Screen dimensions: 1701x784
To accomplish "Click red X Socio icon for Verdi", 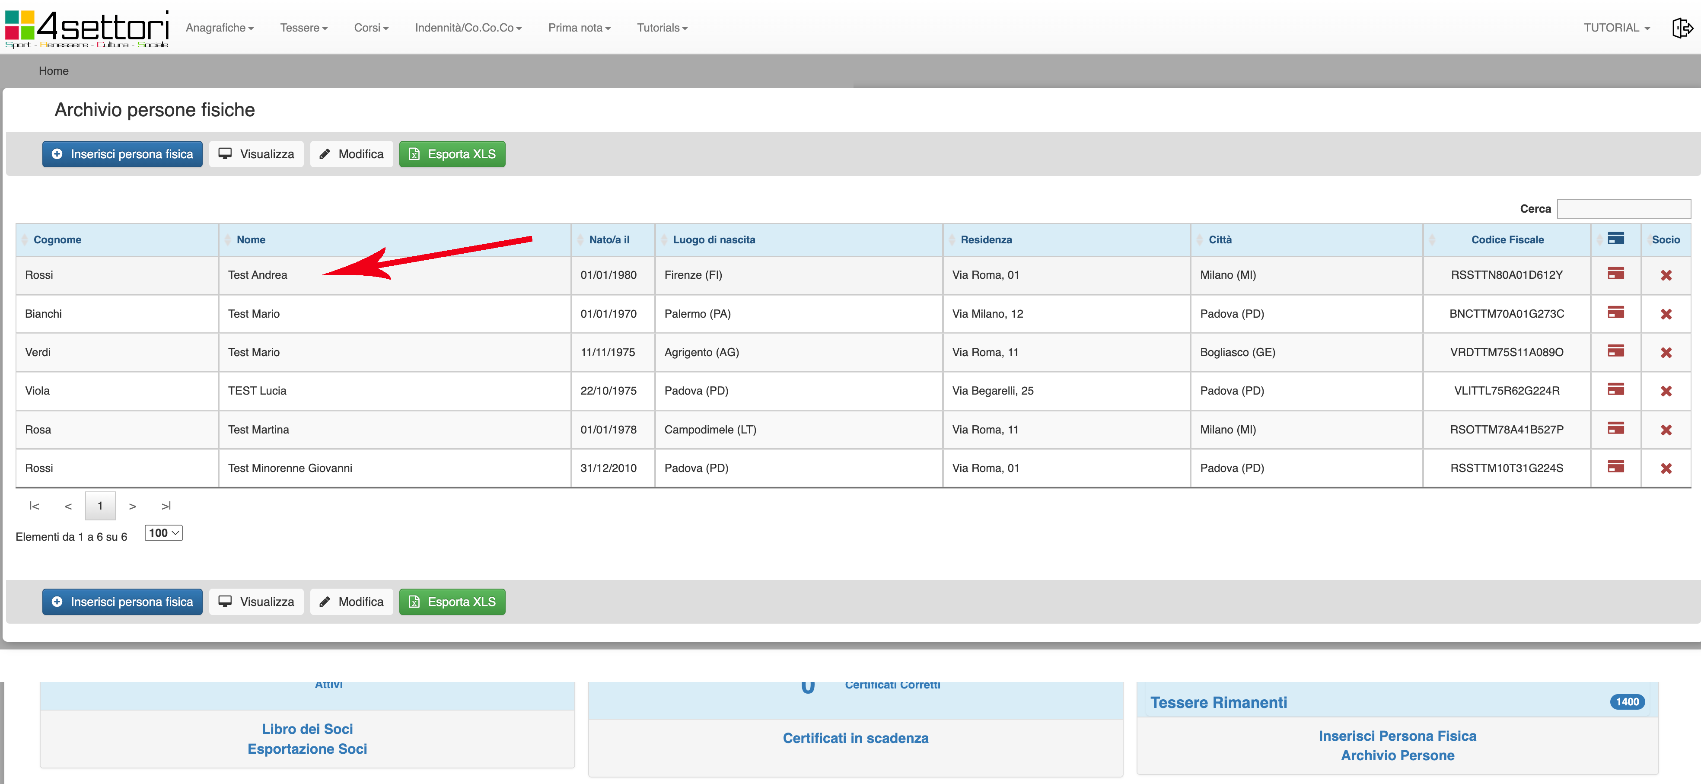I will [1665, 353].
